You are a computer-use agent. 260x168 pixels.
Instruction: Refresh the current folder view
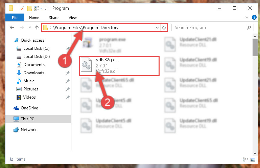tap(164, 27)
